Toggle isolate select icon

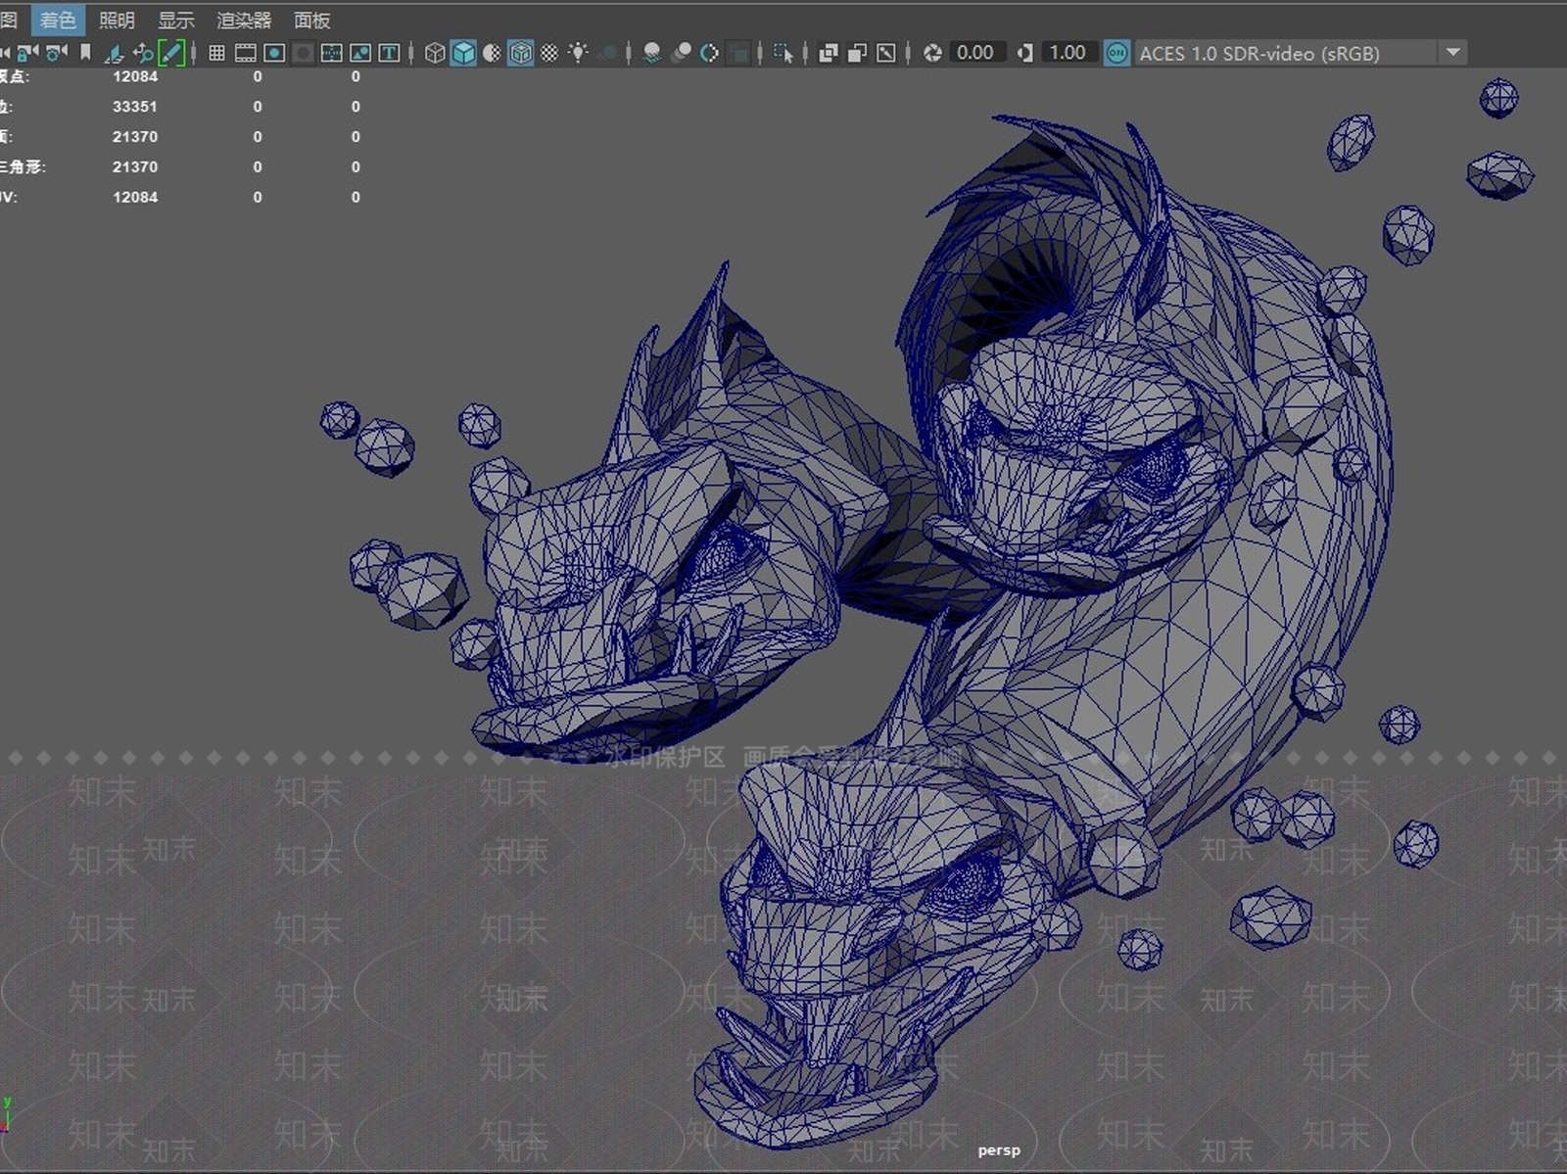pos(783,53)
